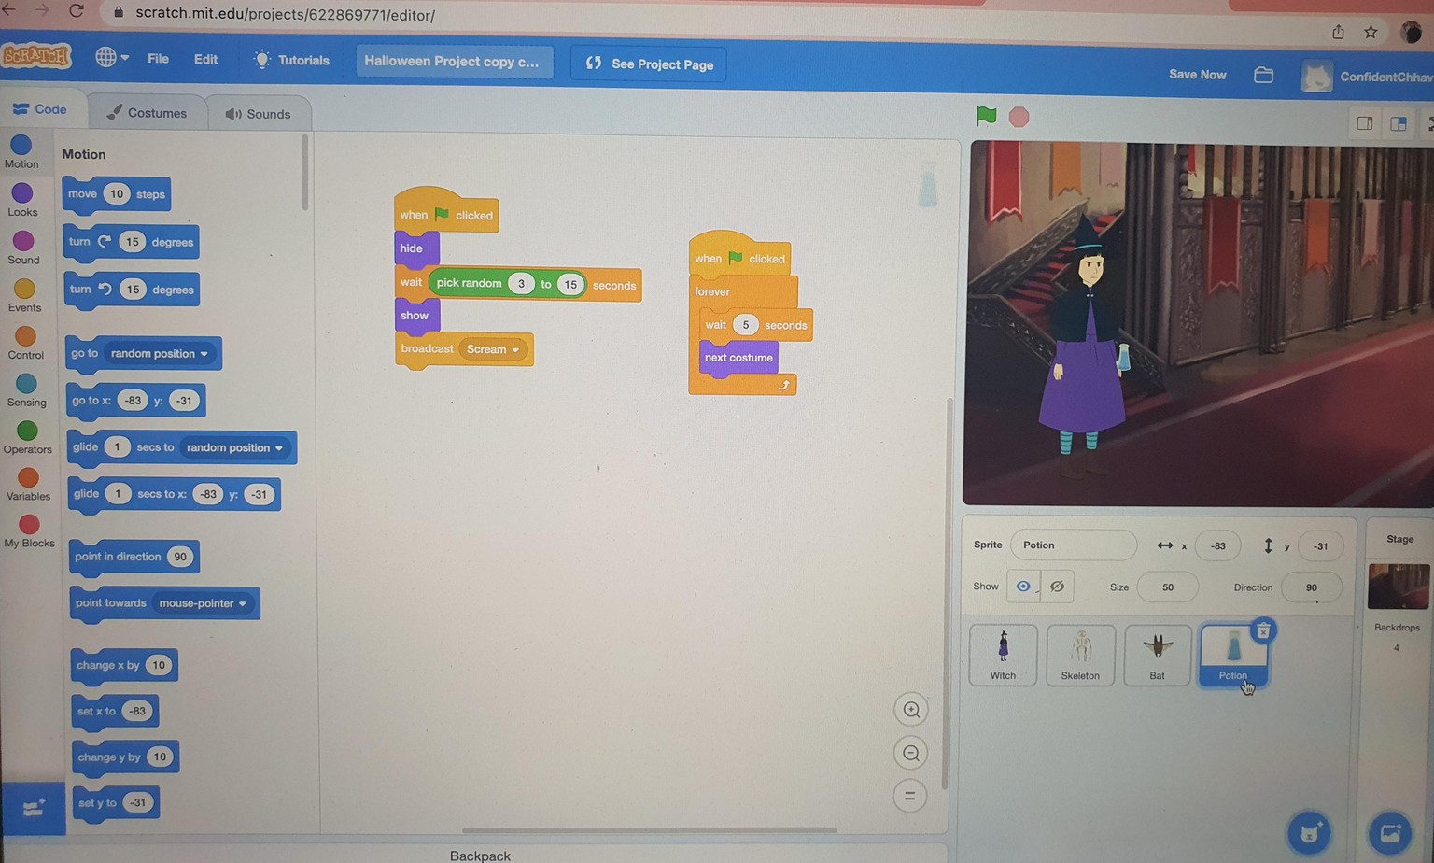This screenshot has width=1434, height=863.
Task: Select the Skeleton sprite thumbnail
Action: pos(1080,656)
